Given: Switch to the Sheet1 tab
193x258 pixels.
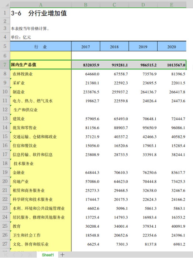Looking at the screenshot, I should point(48,255).
